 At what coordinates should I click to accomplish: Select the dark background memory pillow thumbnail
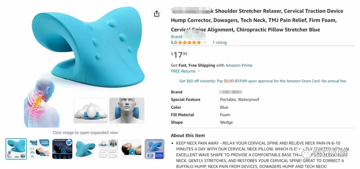[62, 149]
